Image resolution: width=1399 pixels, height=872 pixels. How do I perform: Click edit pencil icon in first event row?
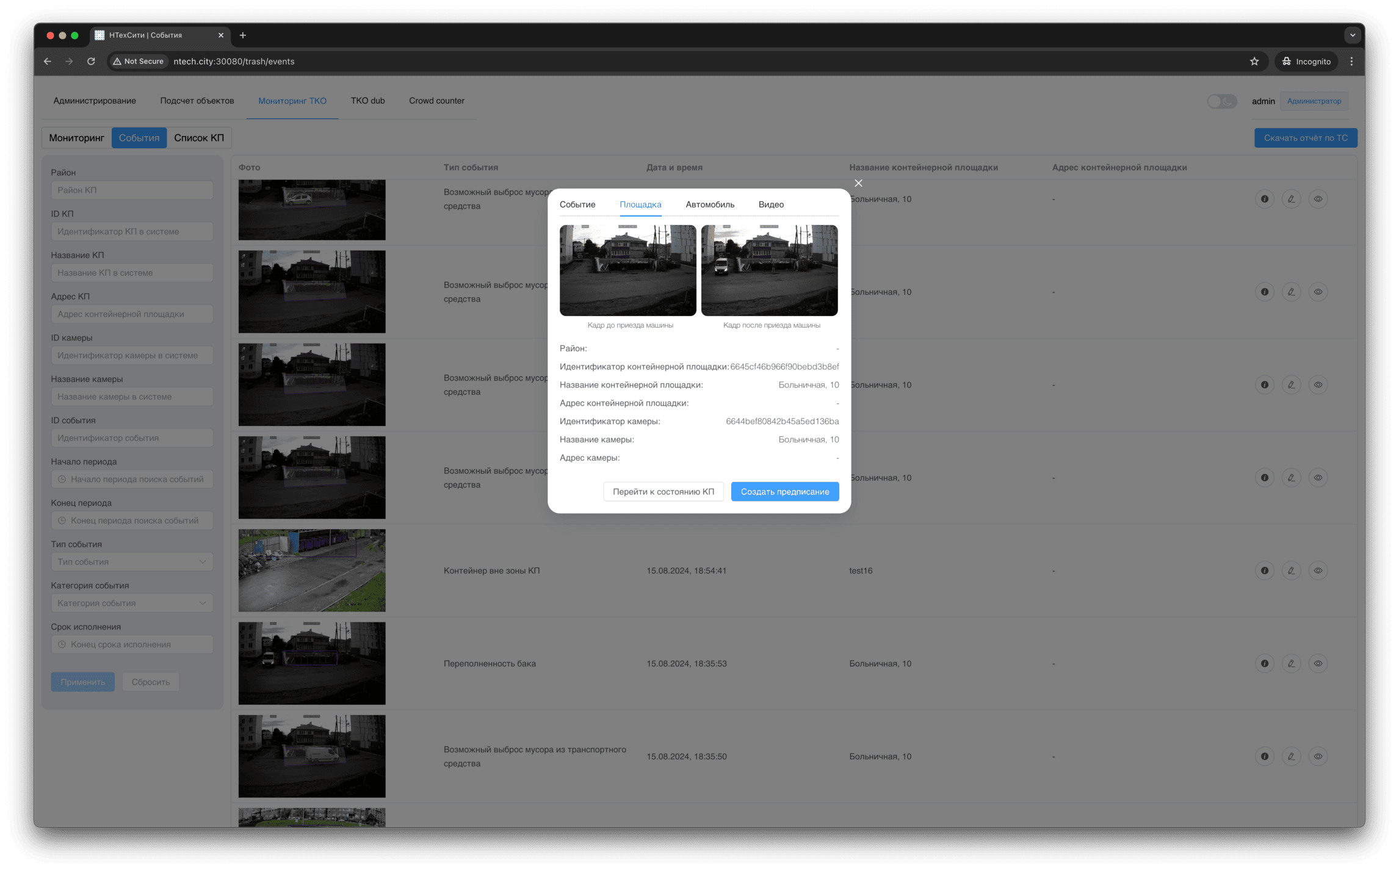tap(1291, 199)
